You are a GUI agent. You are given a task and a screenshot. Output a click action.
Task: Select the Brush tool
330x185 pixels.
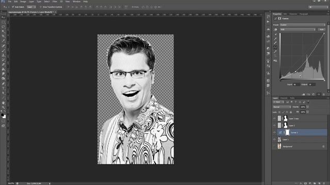tap(3, 50)
